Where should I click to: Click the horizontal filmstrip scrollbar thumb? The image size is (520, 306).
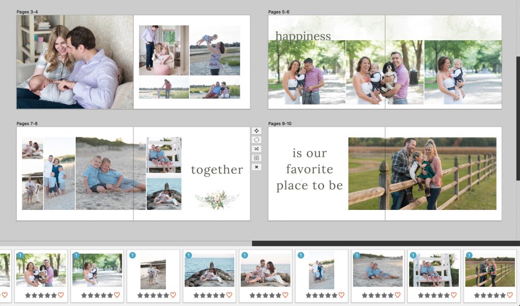[x=386, y=243]
